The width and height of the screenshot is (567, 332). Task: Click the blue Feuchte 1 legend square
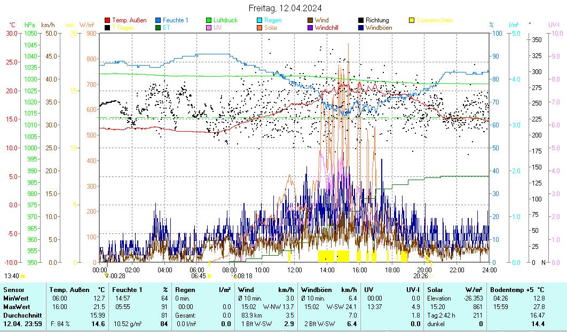(x=158, y=20)
